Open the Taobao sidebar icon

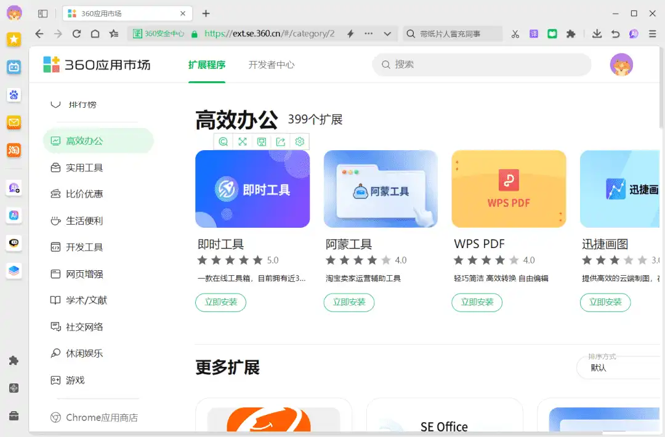tap(14, 150)
